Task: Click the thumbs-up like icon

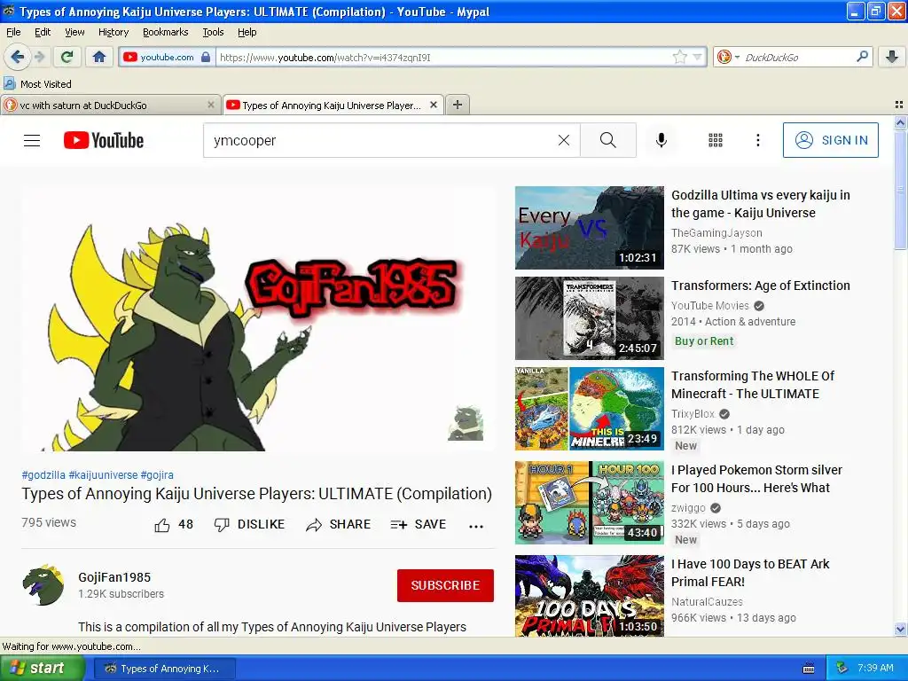Action: click(162, 525)
